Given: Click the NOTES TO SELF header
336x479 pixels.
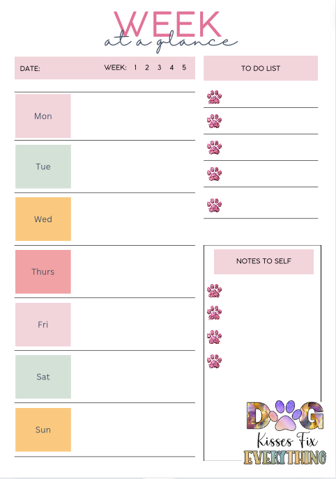Looking at the screenshot, I should tap(264, 261).
